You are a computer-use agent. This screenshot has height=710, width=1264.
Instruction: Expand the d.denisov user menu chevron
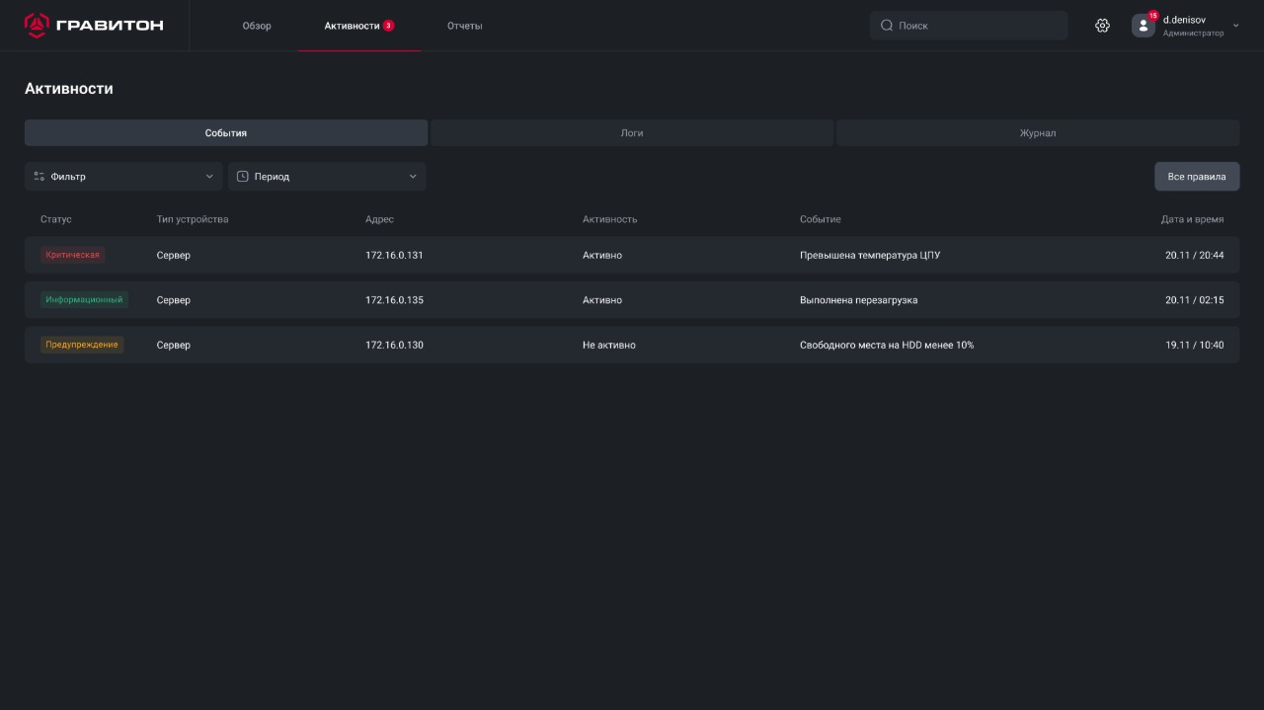click(1235, 26)
